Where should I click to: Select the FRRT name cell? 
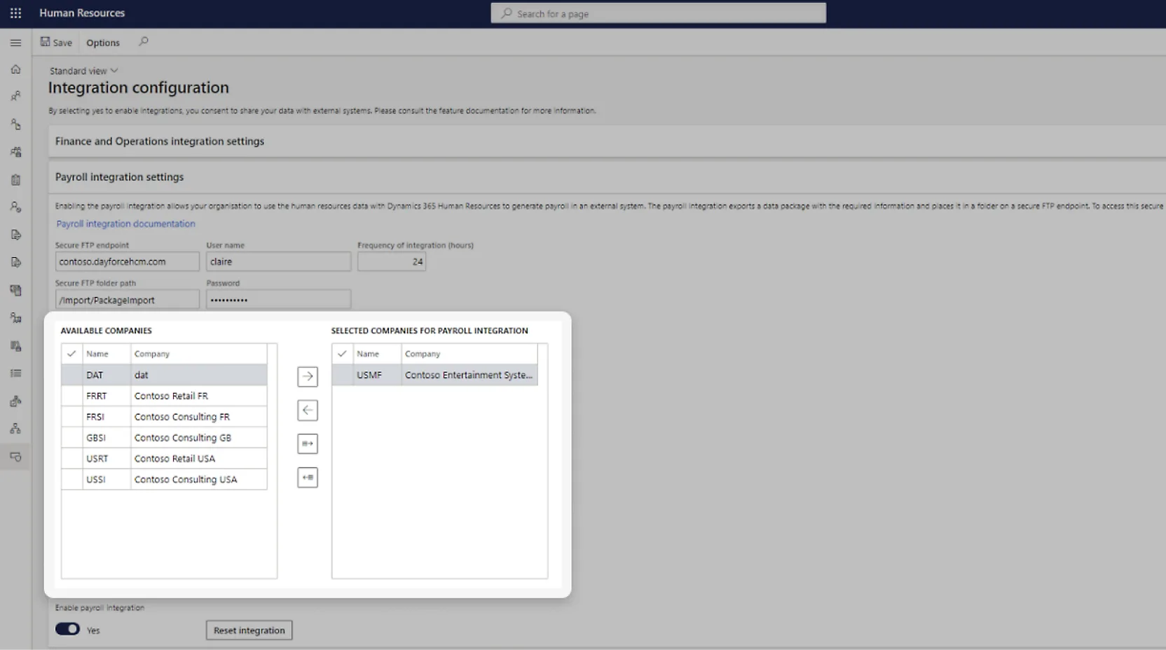click(x=107, y=396)
